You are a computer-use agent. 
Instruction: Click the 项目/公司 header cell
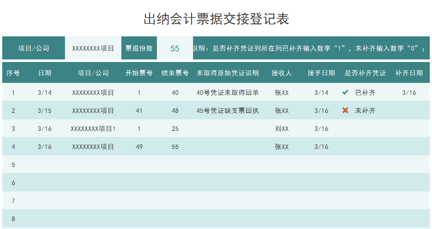click(x=34, y=48)
